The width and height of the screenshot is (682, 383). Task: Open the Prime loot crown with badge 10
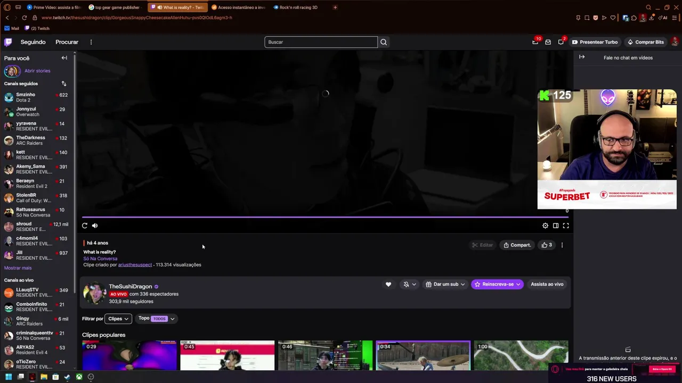click(x=535, y=42)
